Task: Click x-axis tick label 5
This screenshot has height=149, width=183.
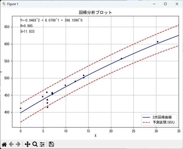Action: 43,131
